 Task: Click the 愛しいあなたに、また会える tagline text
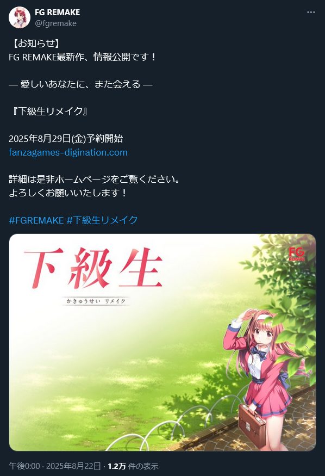point(80,84)
